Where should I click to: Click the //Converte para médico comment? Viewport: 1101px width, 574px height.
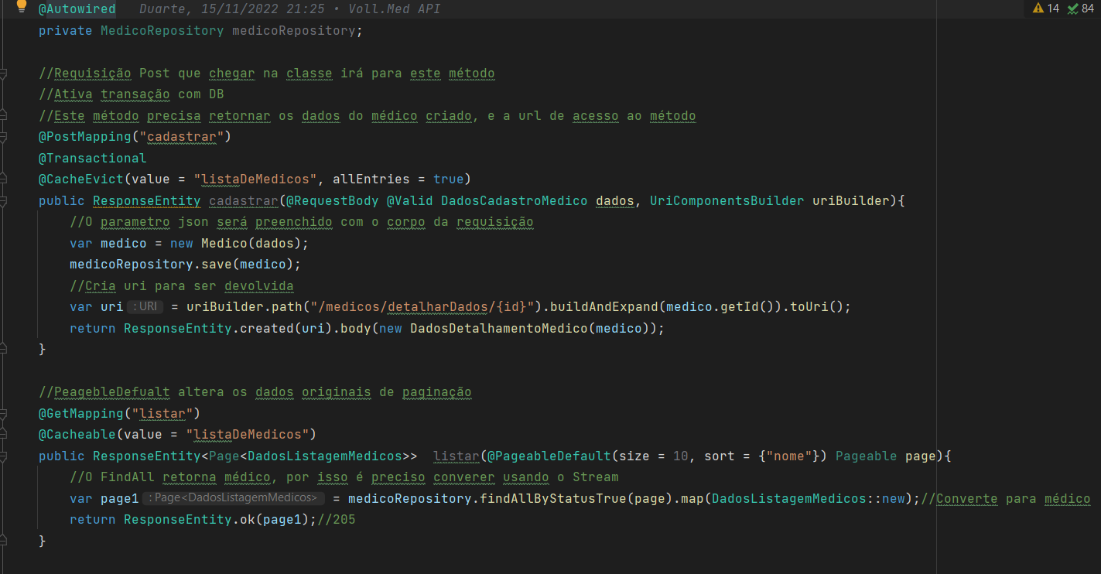click(1006, 498)
